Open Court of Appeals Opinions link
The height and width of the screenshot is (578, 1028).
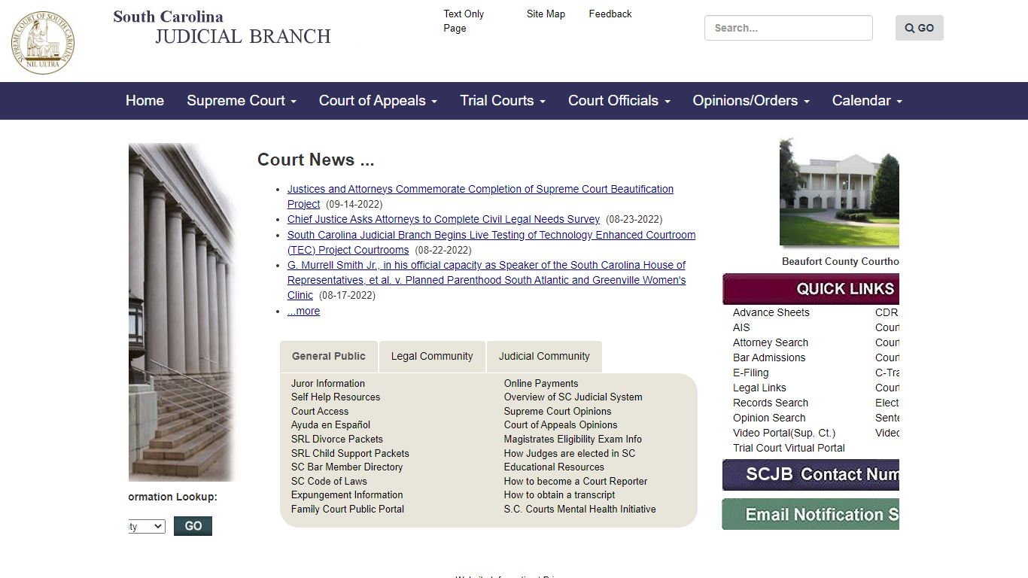[x=561, y=425]
